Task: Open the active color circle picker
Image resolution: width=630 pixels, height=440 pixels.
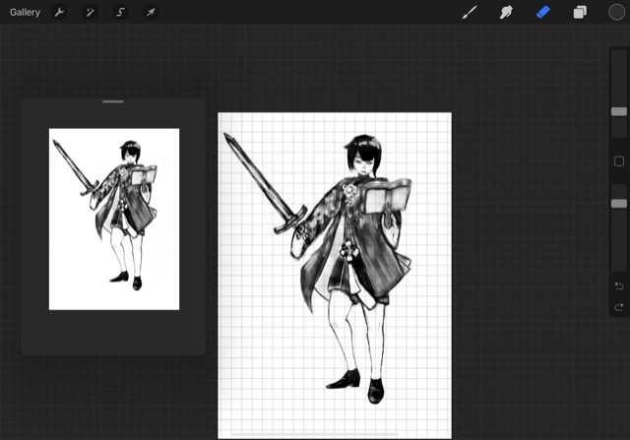Action: 615,13
